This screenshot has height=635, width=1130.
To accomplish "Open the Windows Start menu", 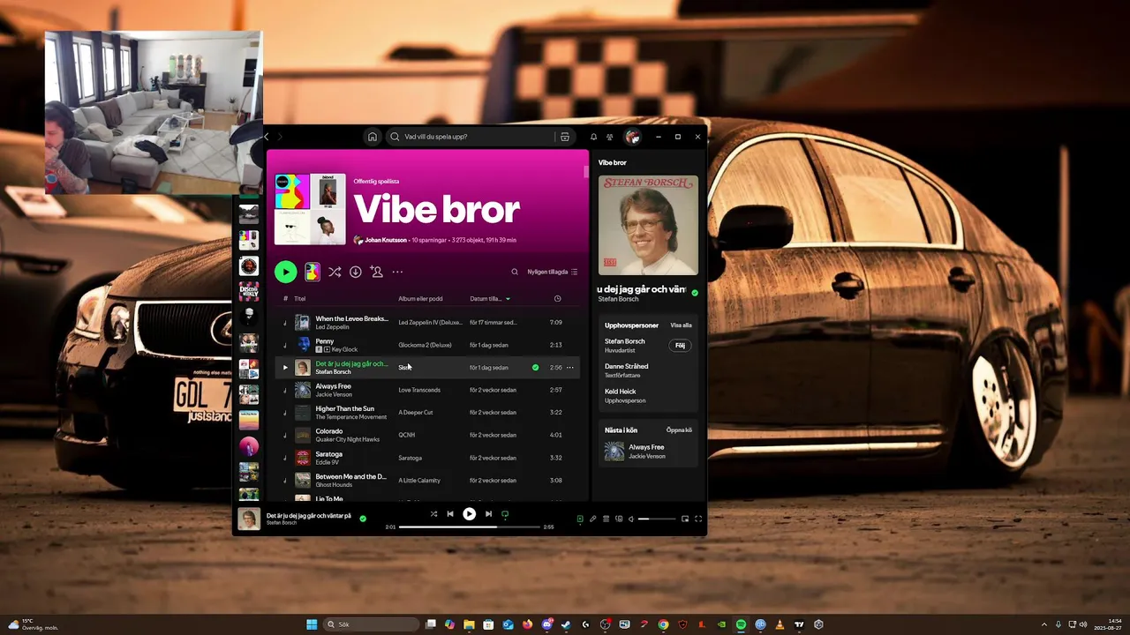I will point(312,624).
